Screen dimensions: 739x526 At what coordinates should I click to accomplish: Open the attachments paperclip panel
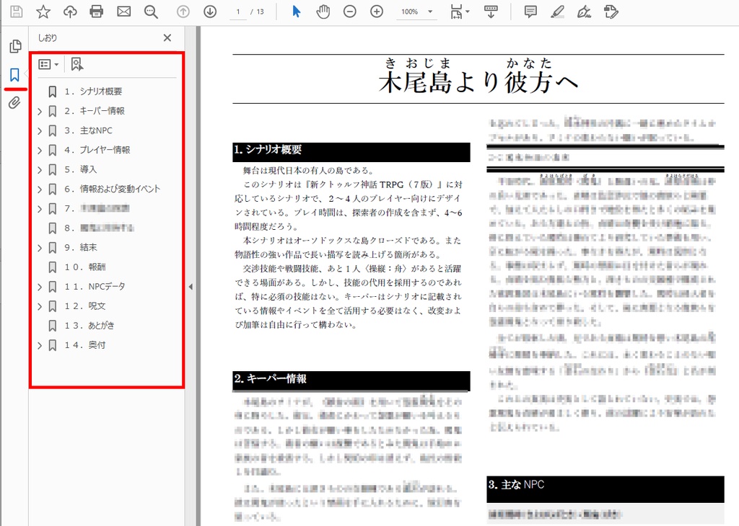(14, 102)
